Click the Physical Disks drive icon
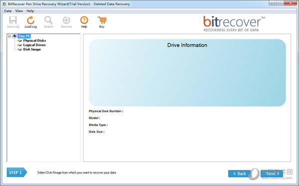This screenshot has width=299, height=186. tap(19, 40)
